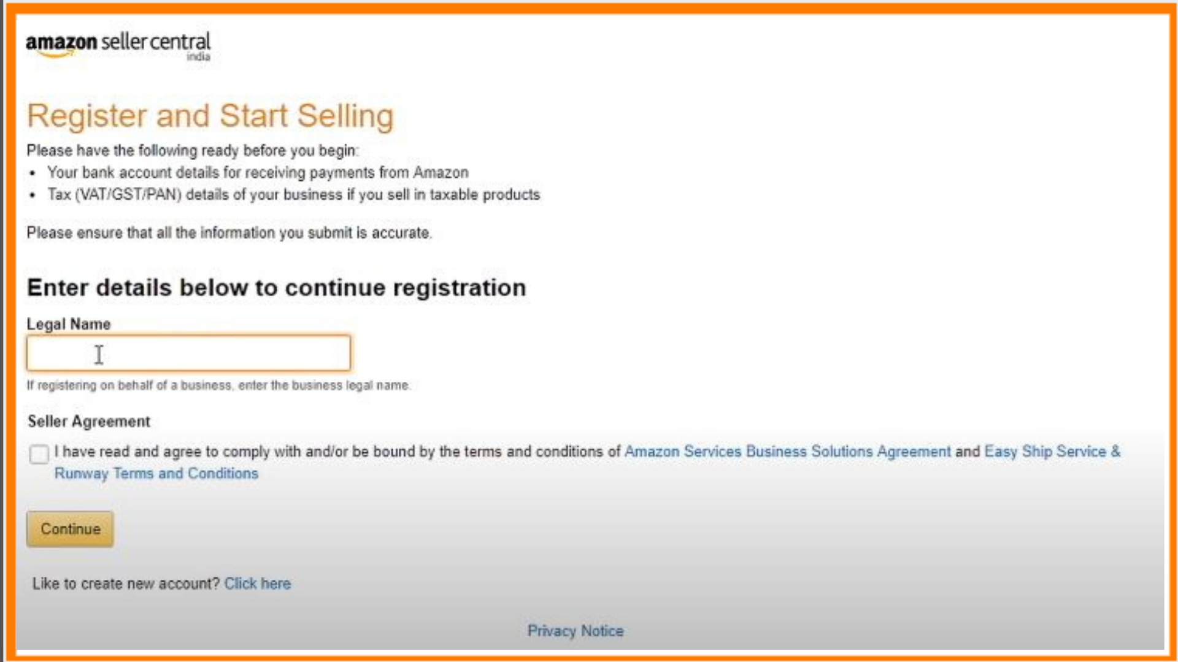Click the business legal name hint text
The width and height of the screenshot is (1178, 662).
coord(218,386)
